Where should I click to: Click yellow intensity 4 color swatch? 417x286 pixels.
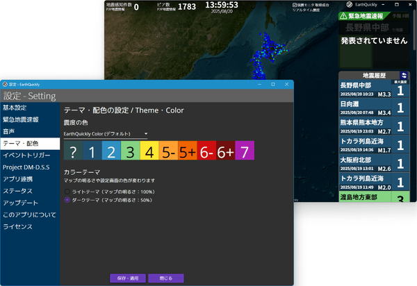[x=149, y=151]
